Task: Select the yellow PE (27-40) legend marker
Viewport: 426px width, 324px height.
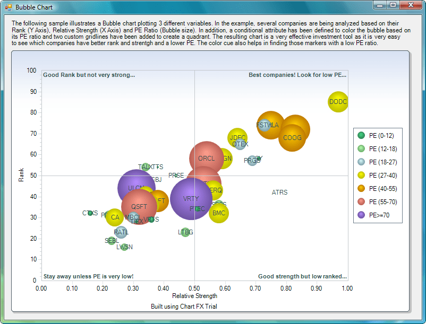Action: pos(362,175)
